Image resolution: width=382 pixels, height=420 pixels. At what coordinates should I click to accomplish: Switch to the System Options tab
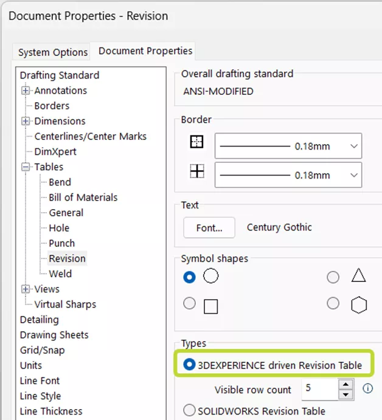click(53, 52)
